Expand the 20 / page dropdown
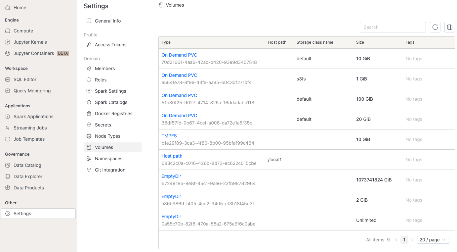 (433, 240)
